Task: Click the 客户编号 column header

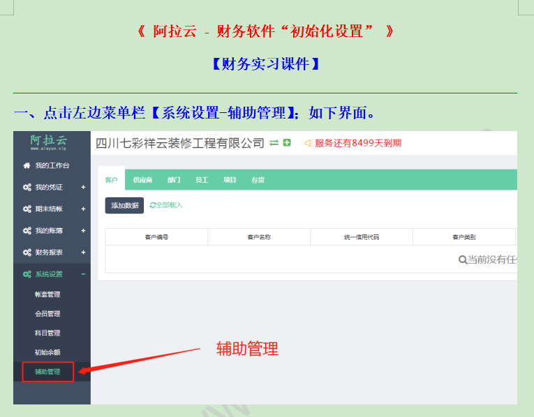Action: coord(156,237)
